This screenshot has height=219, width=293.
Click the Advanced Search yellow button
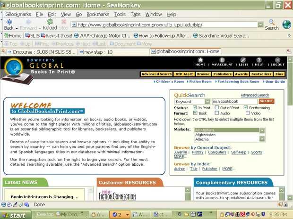tap(156, 74)
